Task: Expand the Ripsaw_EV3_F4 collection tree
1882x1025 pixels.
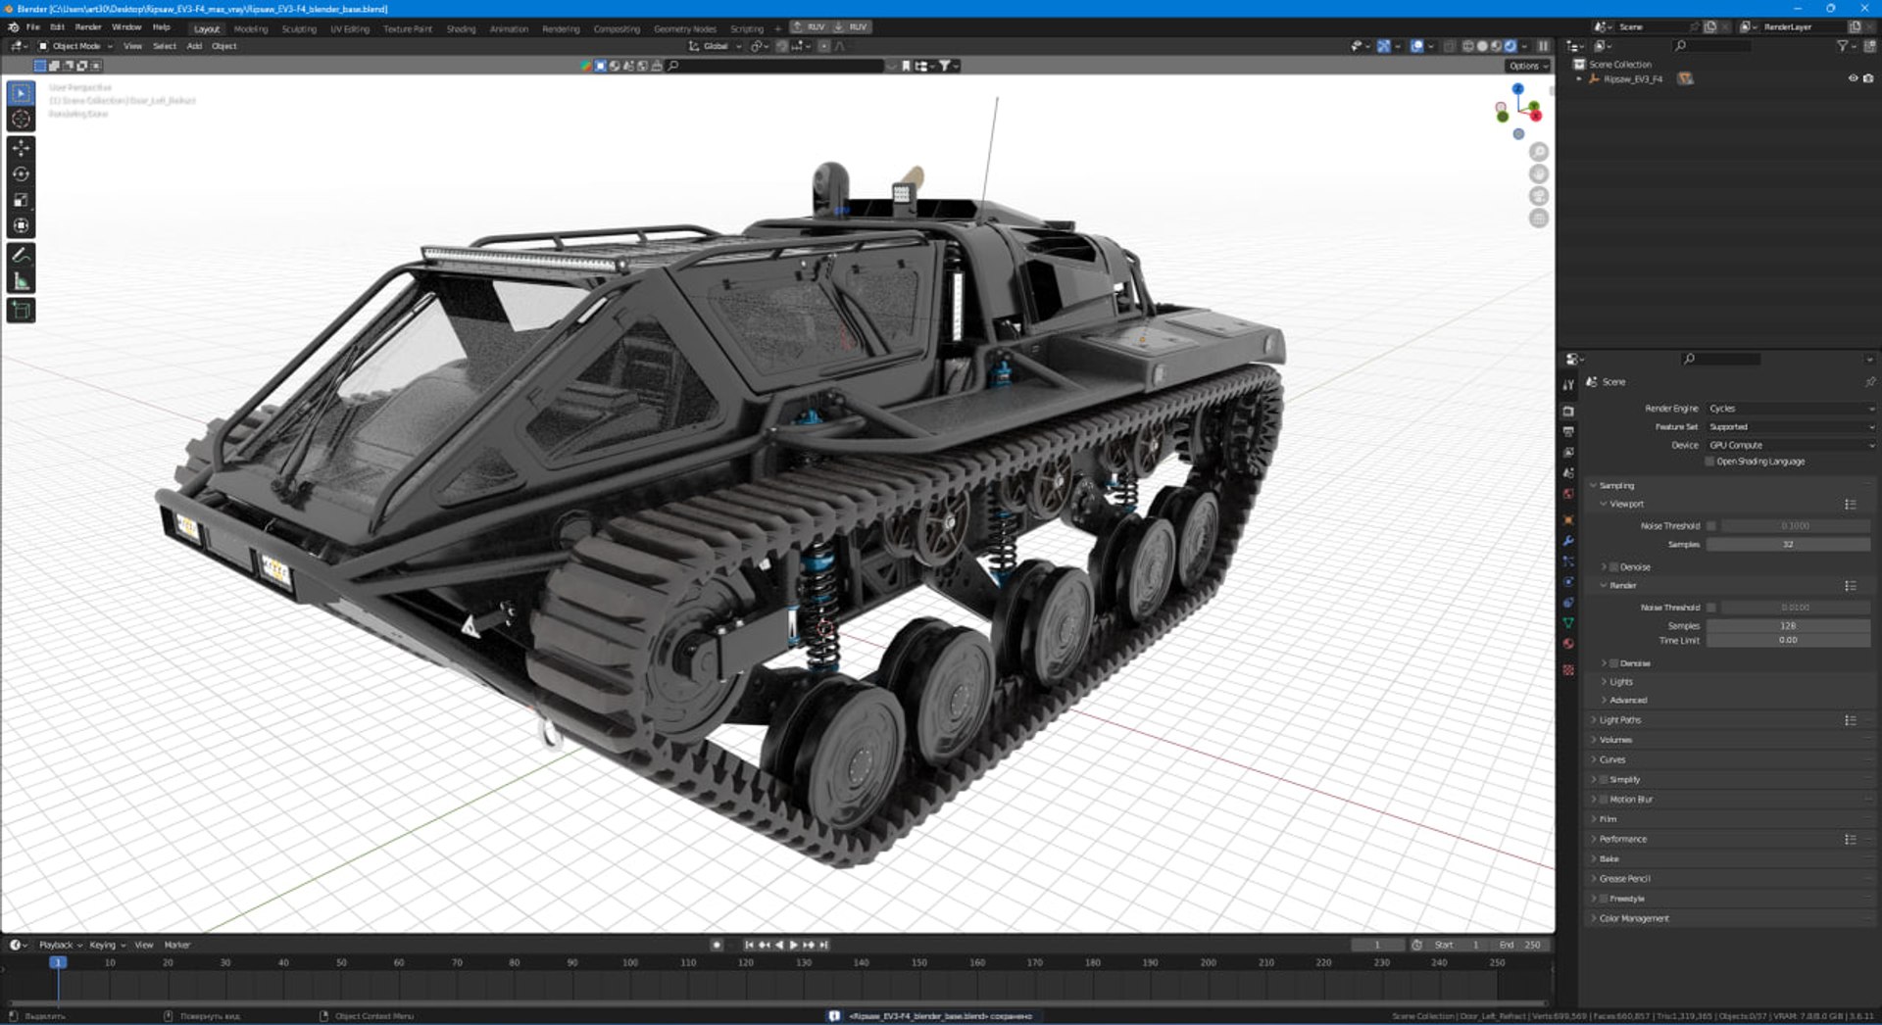Action: point(1578,79)
